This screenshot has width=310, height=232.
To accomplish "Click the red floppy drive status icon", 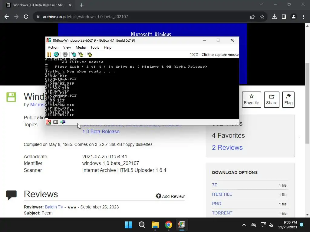I will 48,122.
